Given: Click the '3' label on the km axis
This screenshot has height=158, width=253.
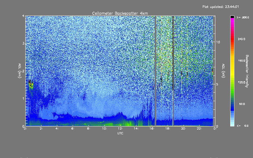Looking at the screenshot, I should 23,43.
